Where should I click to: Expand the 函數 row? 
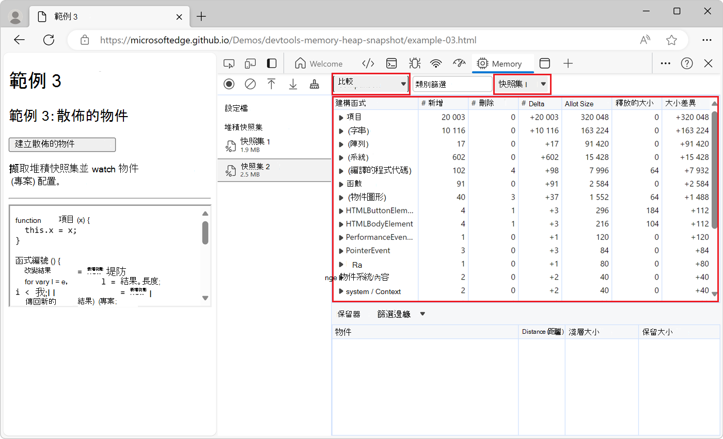(341, 184)
